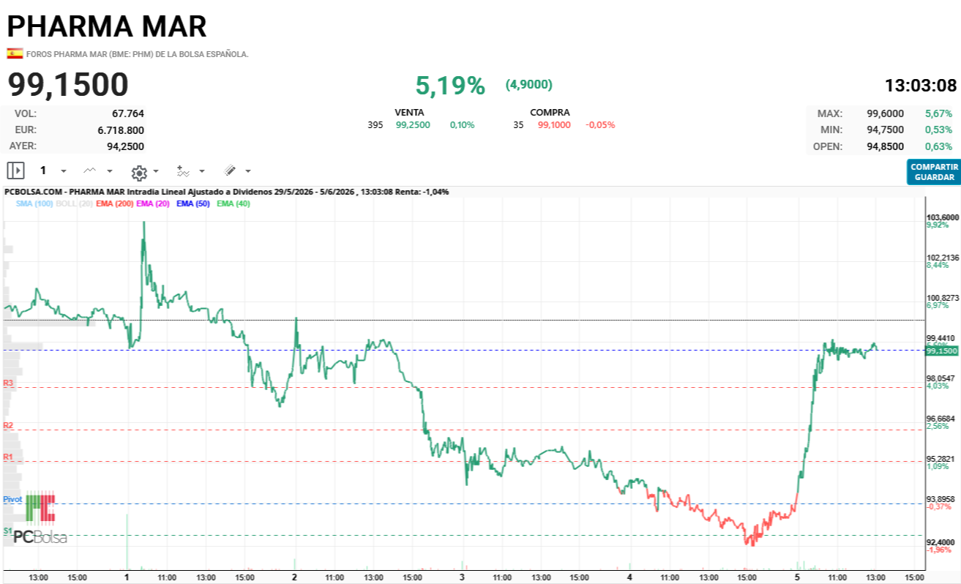Open the FOROS PHARMA MAR link

[x=138, y=54]
